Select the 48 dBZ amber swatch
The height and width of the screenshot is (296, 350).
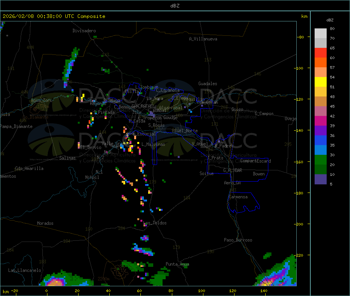coord(320,92)
